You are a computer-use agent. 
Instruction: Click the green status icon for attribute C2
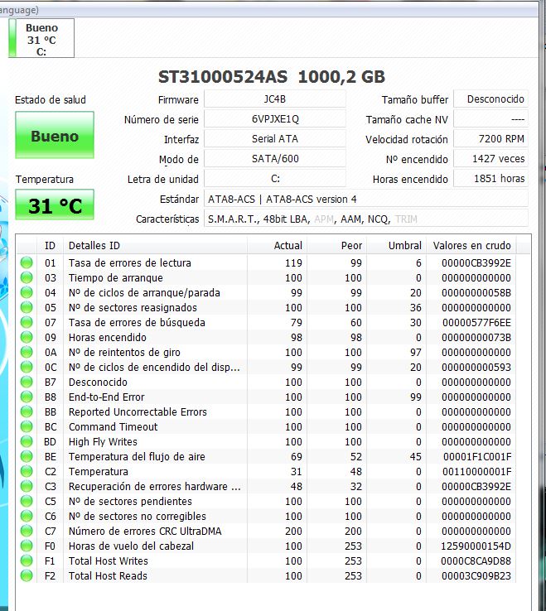(27, 471)
